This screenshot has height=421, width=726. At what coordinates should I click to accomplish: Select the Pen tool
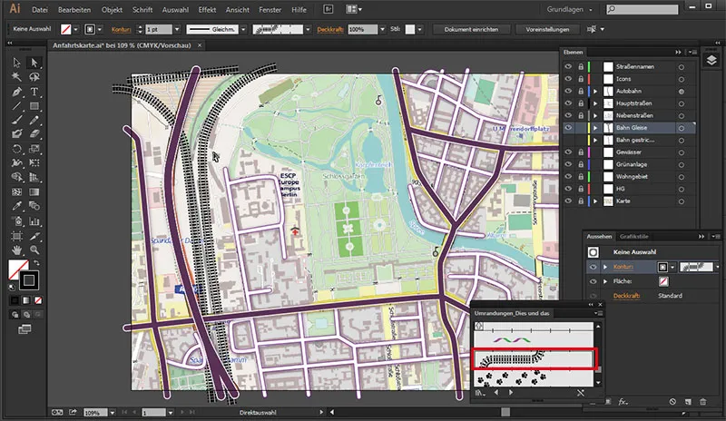click(16, 92)
